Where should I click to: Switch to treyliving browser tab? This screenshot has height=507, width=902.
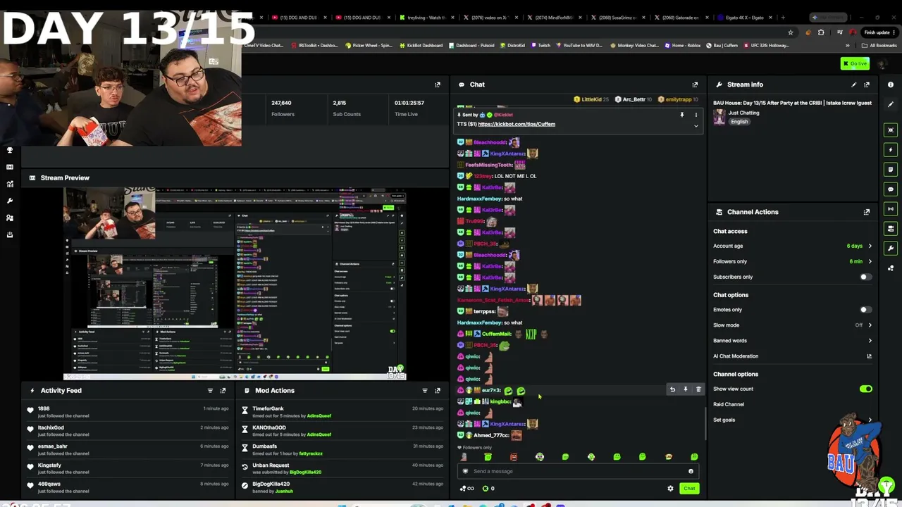[426, 18]
